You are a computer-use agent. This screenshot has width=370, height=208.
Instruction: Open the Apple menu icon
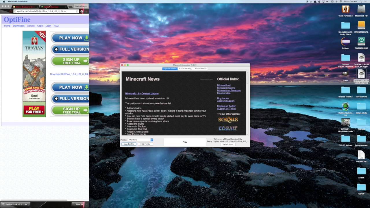(x=4, y=1)
